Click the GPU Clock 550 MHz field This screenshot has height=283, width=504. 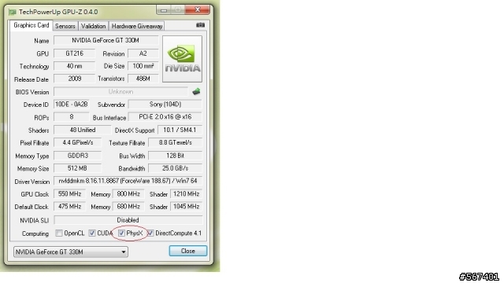[70, 194]
